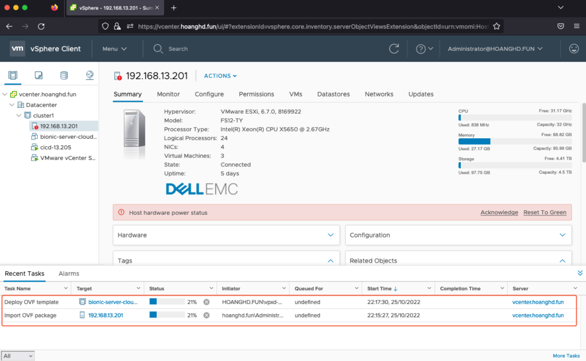Expand the Configuration panel
Viewport: 586px width, 361px height.
click(563, 235)
